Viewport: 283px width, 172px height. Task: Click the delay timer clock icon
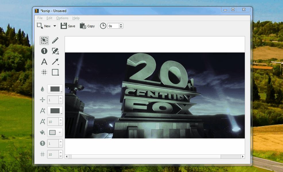point(103,26)
